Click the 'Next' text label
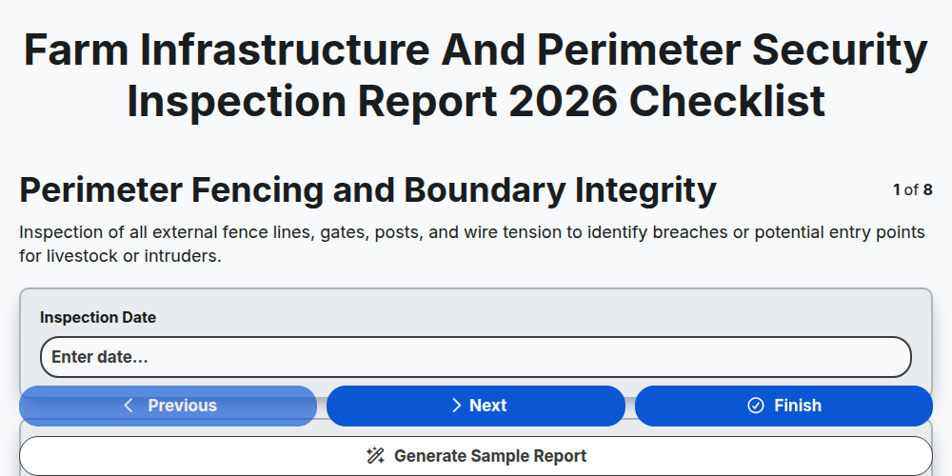Image resolution: width=952 pixels, height=476 pixels. pos(488,406)
